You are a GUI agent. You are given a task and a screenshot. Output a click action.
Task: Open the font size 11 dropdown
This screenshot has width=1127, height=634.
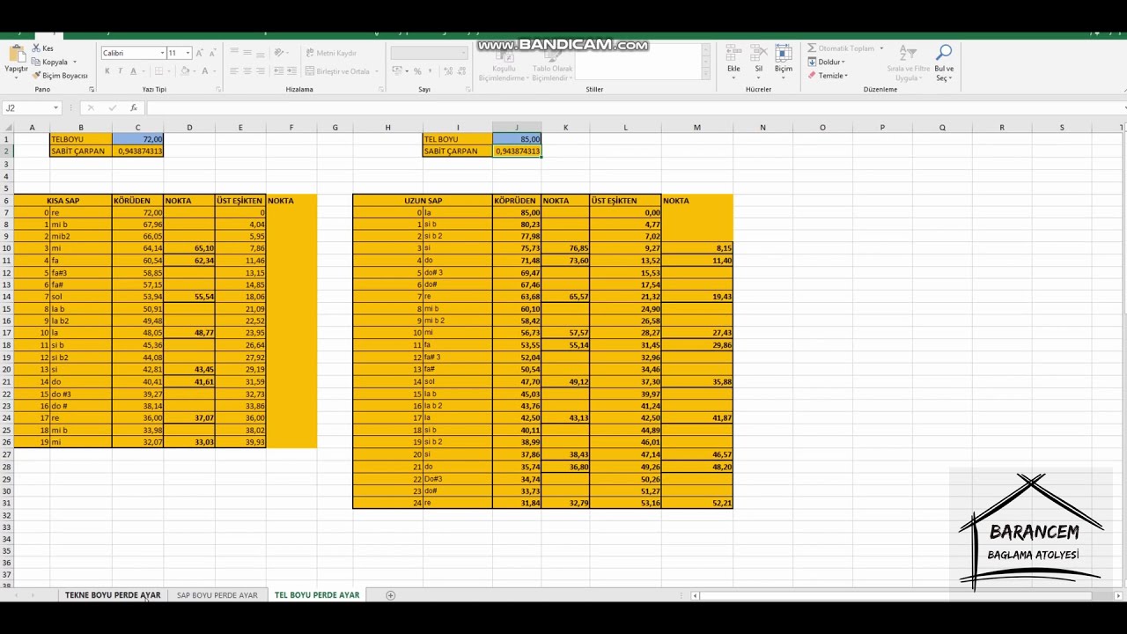(x=188, y=53)
